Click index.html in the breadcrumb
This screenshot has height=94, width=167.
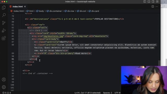click(x=19, y=11)
